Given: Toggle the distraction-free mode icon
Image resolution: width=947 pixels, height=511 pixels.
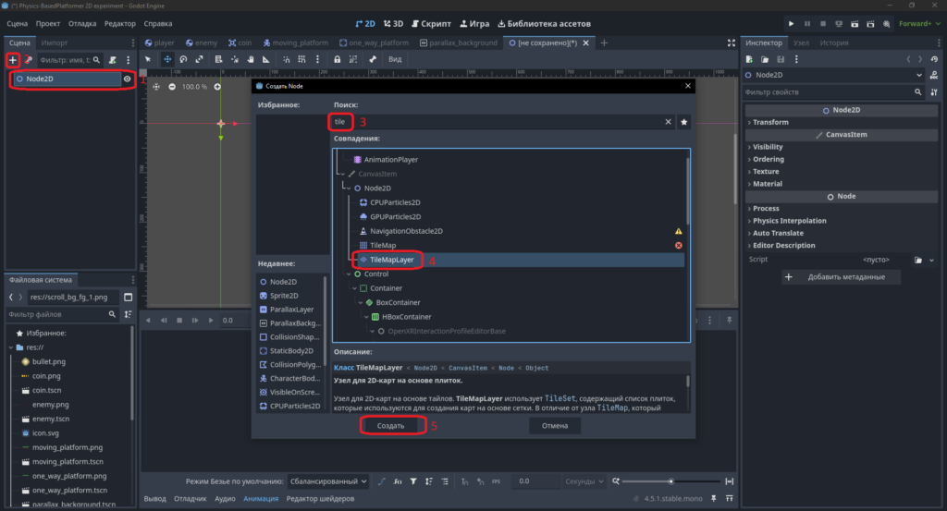Looking at the screenshot, I should click(x=732, y=43).
